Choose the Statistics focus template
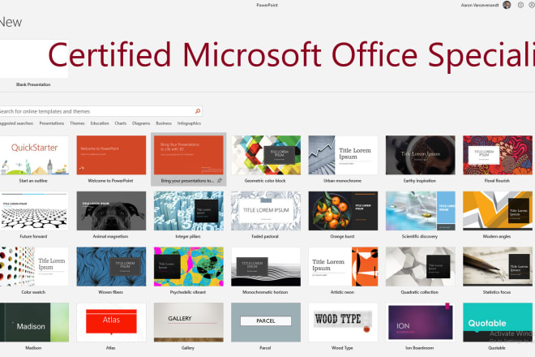The height and width of the screenshot is (357, 535). [x=498, y=266]
